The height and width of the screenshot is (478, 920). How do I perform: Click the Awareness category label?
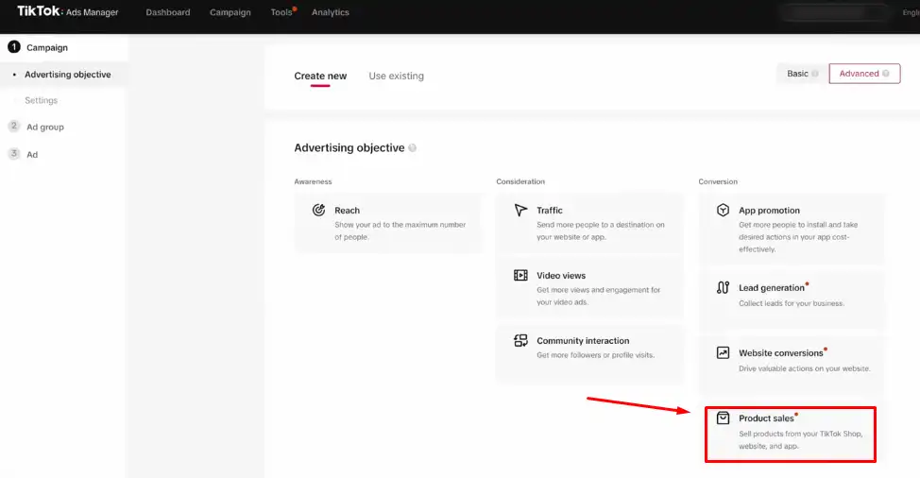[x=313, y=181]
